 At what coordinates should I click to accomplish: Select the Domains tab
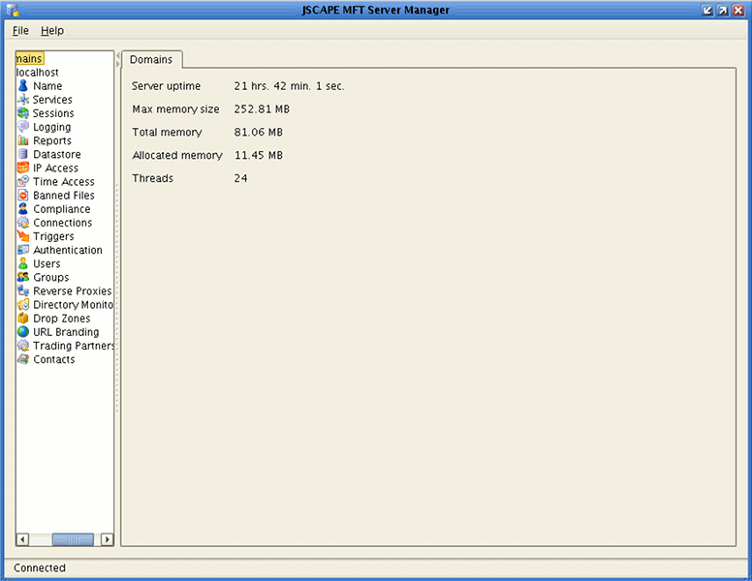click(x=151, y=59)
